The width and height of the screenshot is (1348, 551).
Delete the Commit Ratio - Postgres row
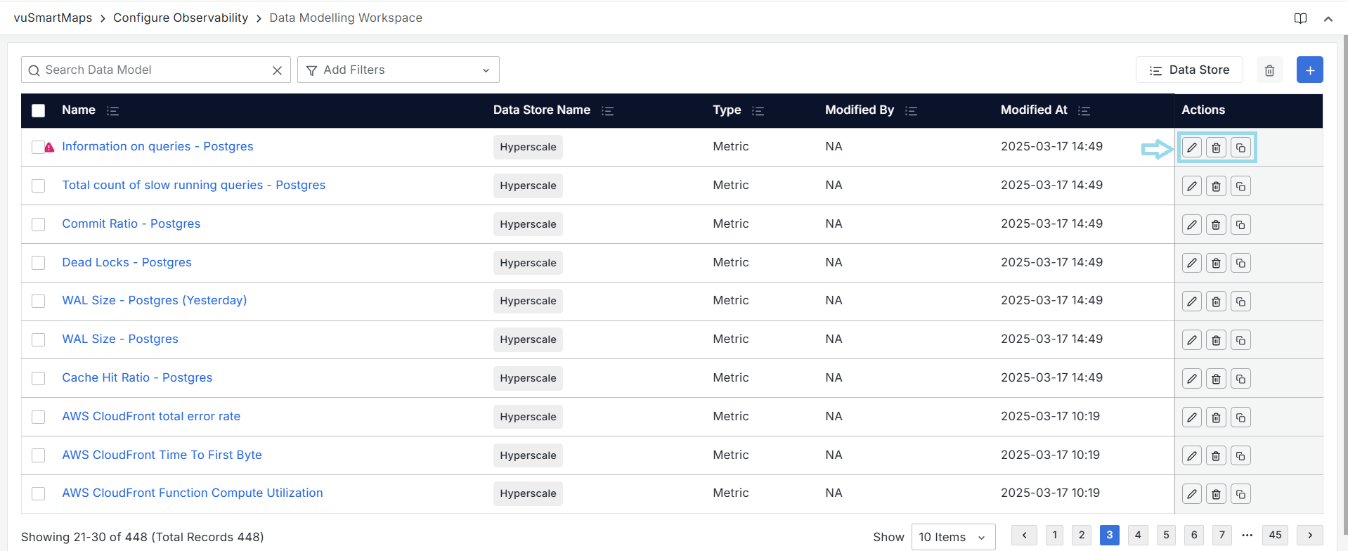point(1216,225)
